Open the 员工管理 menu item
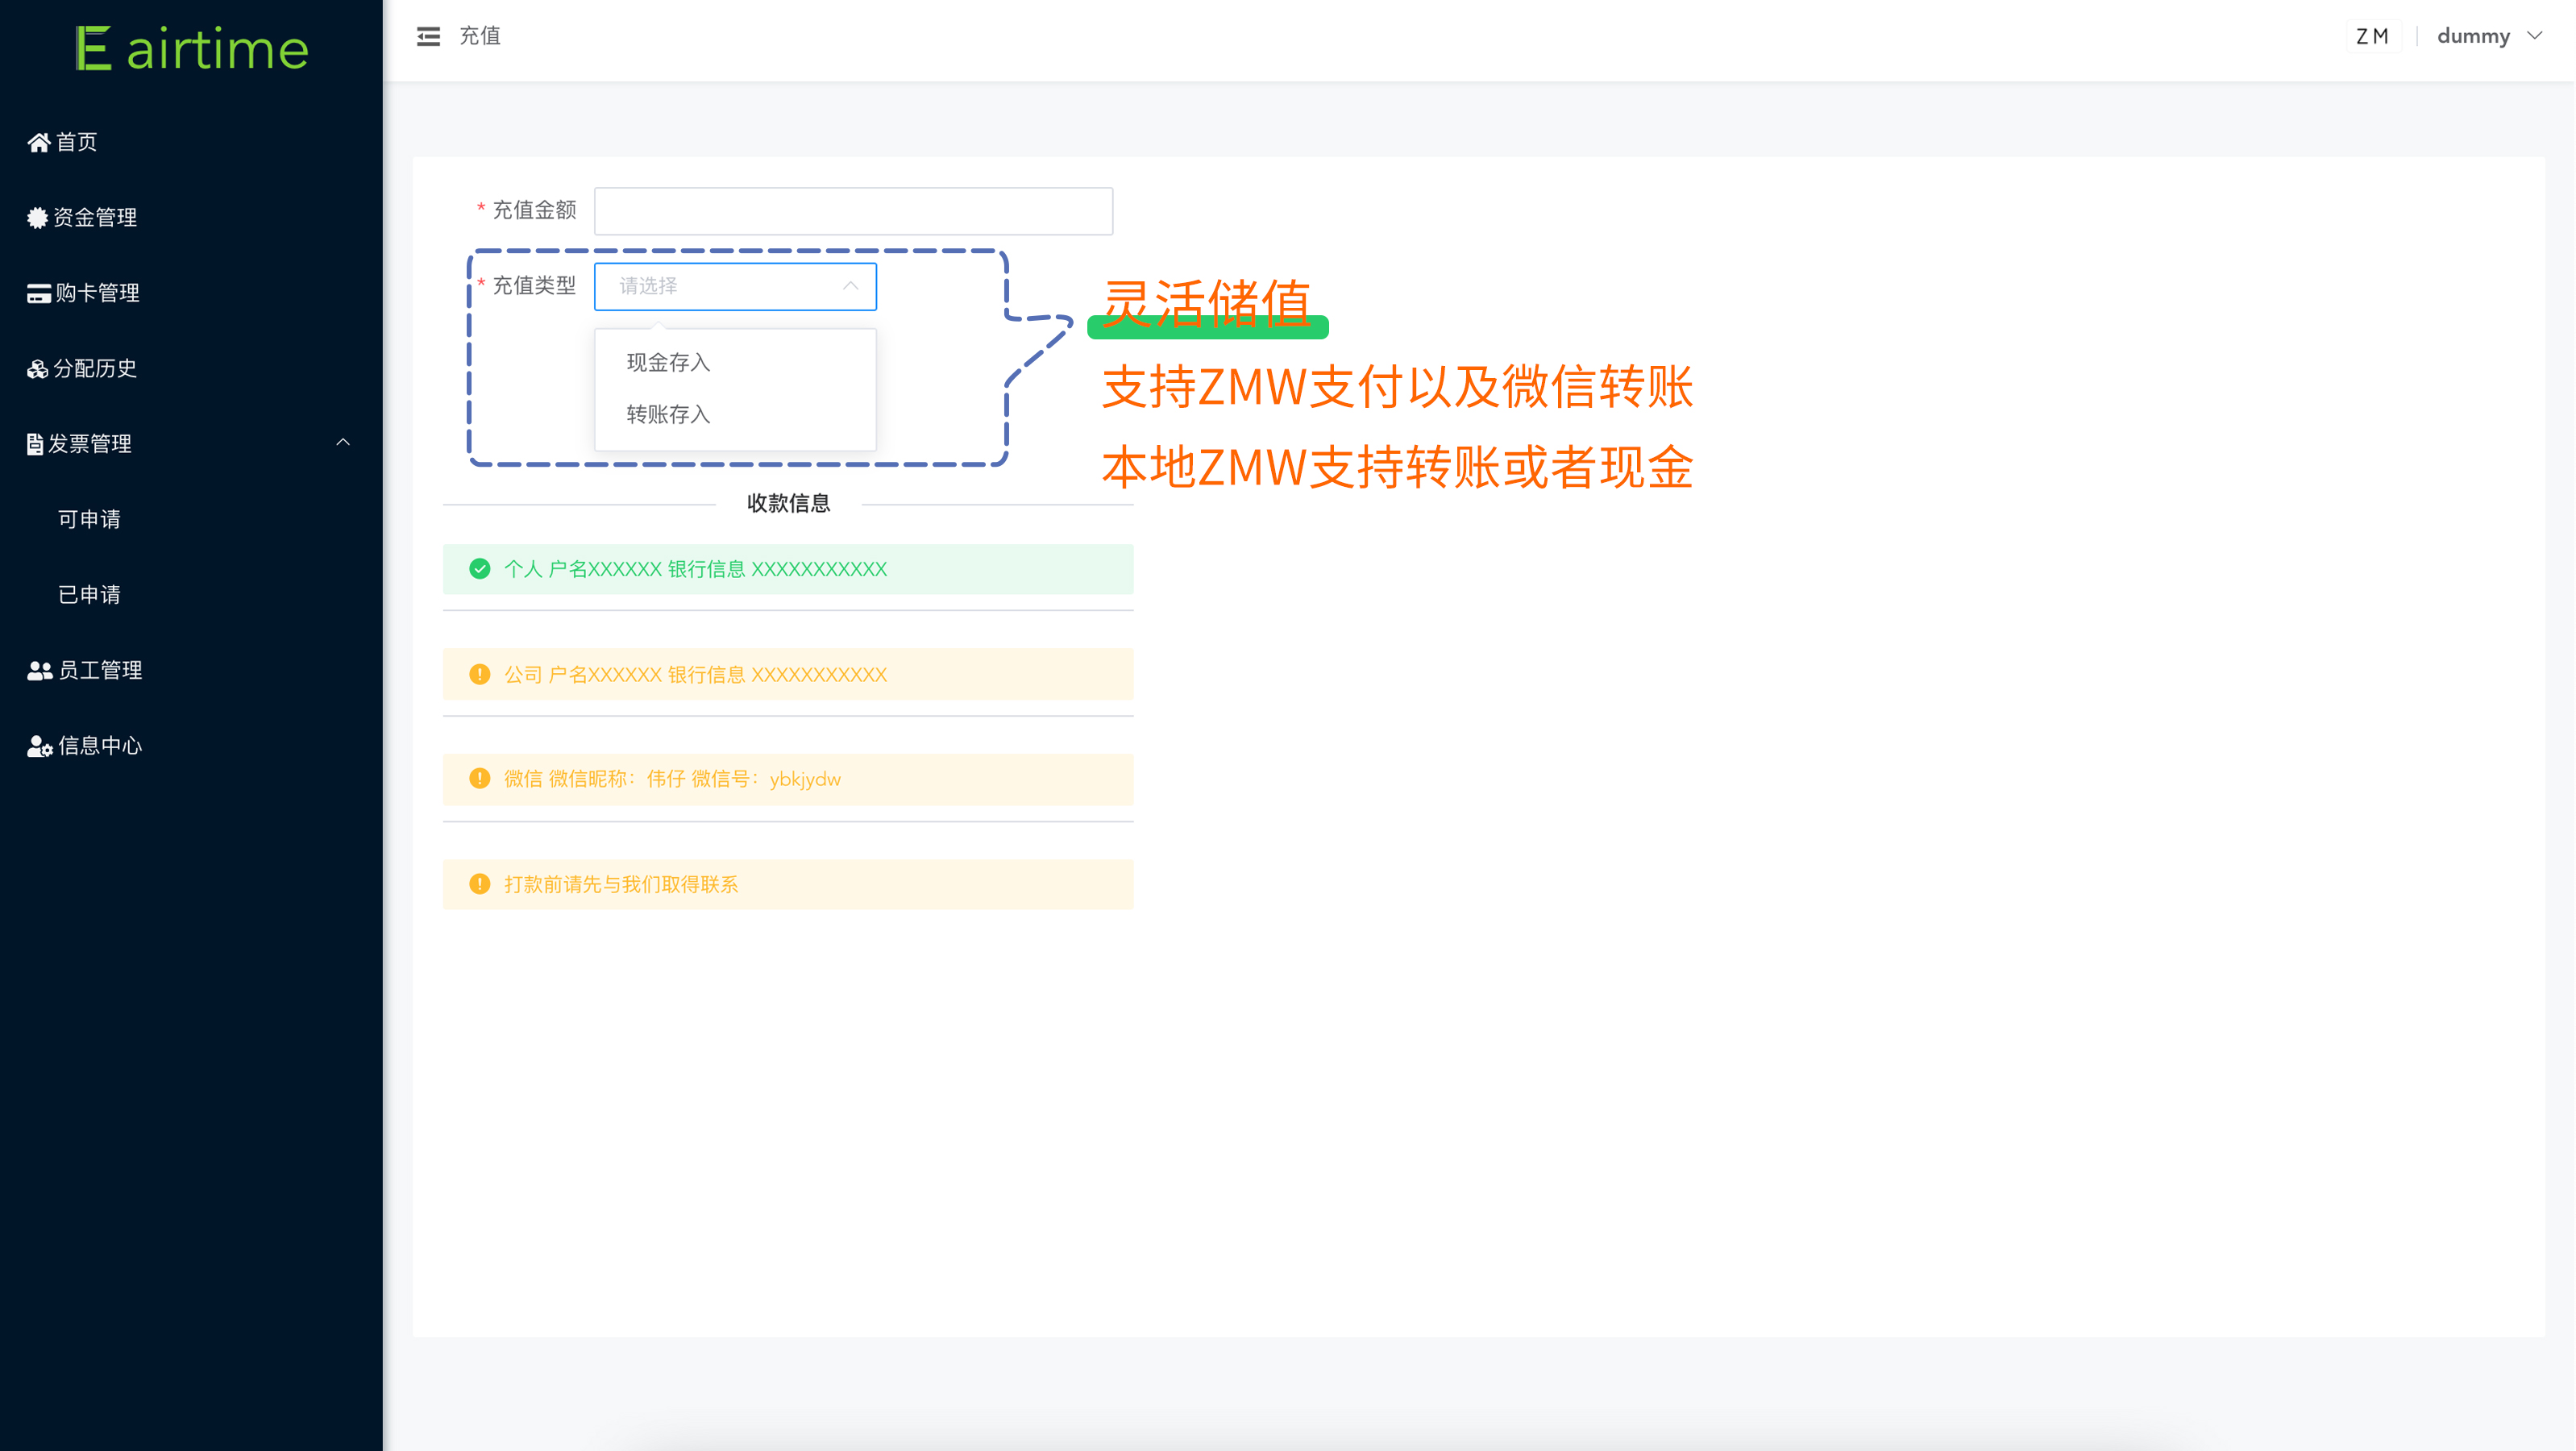2576x1451 pixels. pyautogui.click(x=191, y=670)
